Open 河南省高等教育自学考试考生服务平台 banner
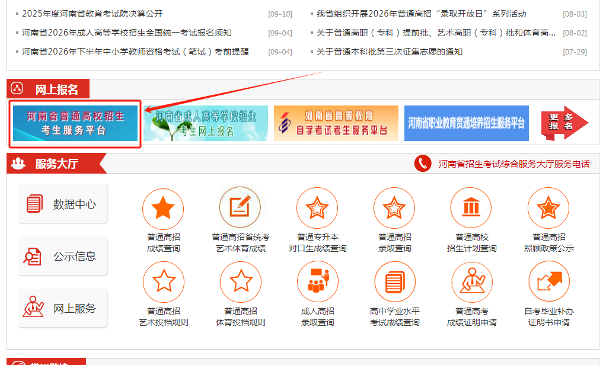Viewport: 603px width, 365px height. point(336,123)
